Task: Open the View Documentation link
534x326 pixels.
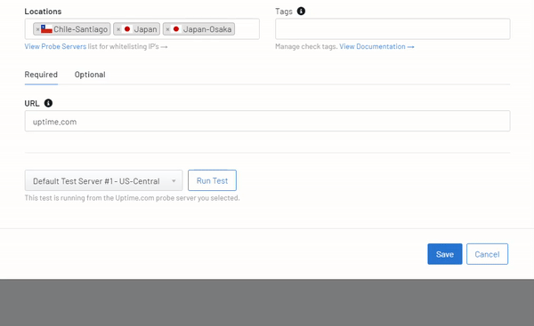Action: click(376, 46)
